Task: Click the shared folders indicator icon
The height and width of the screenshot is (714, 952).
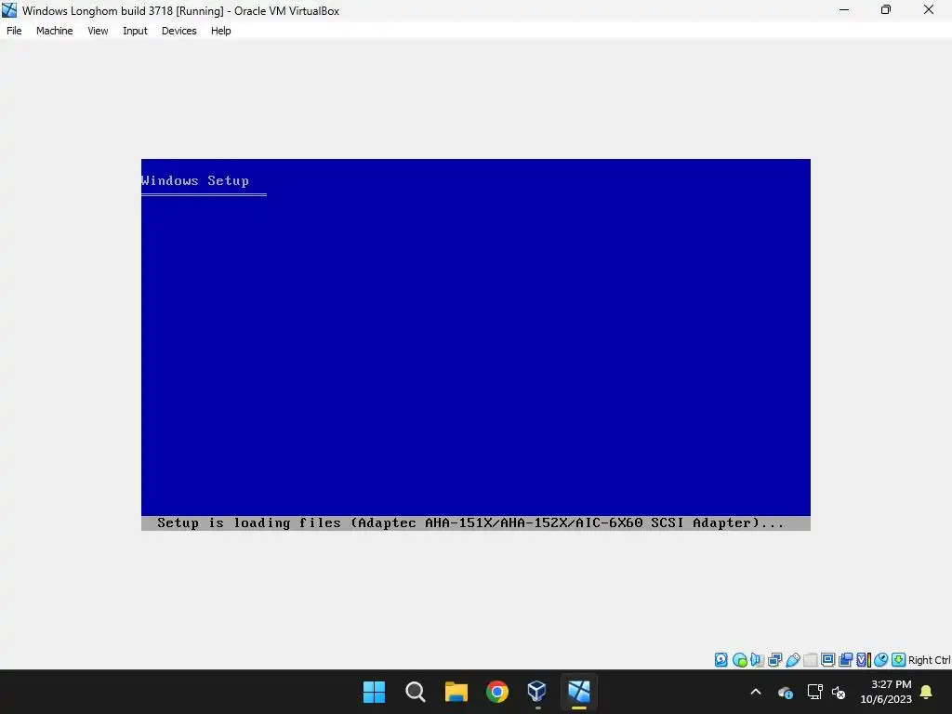Action: click(x=811, y=660)
